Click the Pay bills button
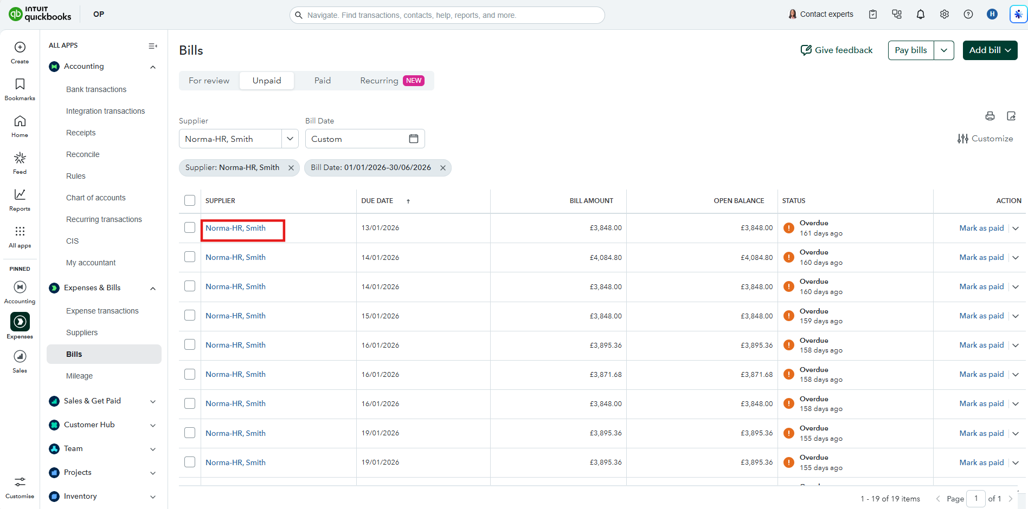Screen dimensions: 1028x509 [x=911, y=50]
